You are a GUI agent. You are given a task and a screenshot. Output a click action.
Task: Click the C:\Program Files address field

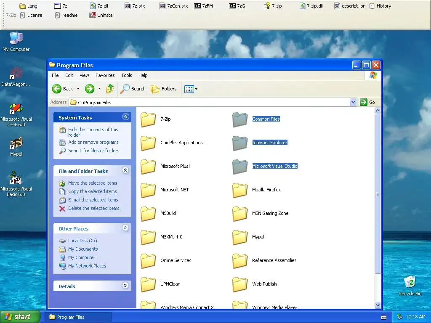(x=210, y=103)
